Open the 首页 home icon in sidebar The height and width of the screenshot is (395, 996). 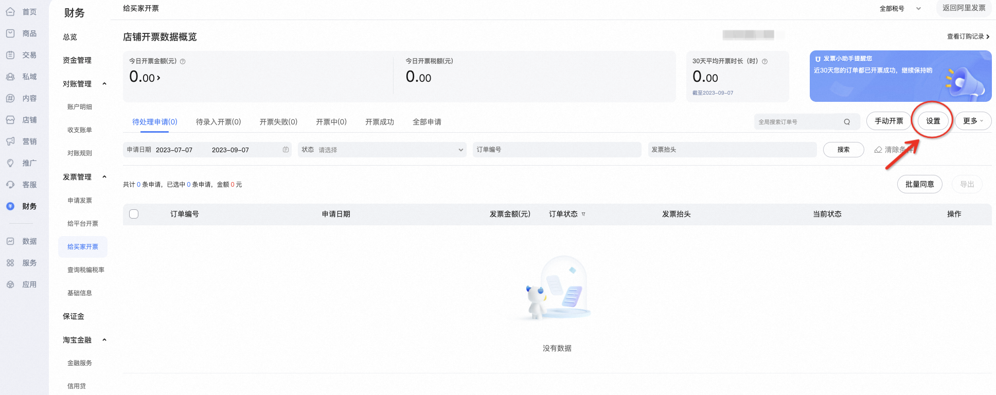[10, 11]
